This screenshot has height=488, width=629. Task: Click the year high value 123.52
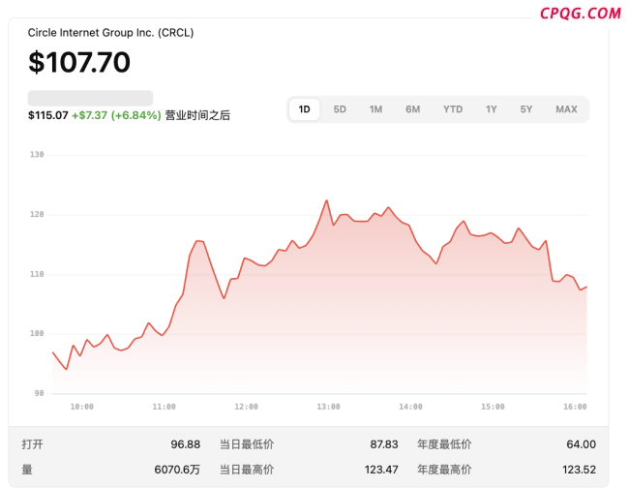pyautogui.click(x=579, y=470)
